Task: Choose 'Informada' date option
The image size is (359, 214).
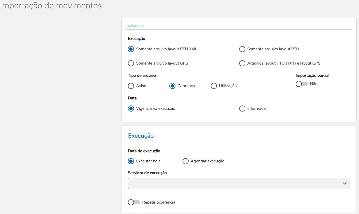Action: (242, 109)
